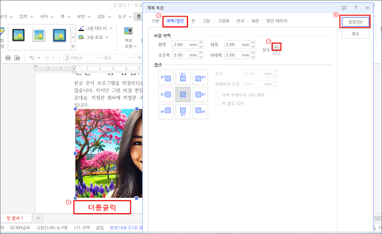This screenshot has width=382, height=234.
Task: Switch to the 여백/캡션 tab
Action: click(x=175, y=21)
